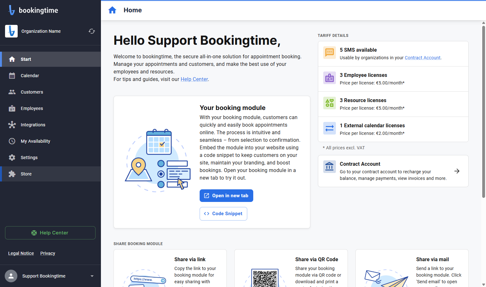
Task: Click the Integrations hub icon
Action: tap(12, 125)
